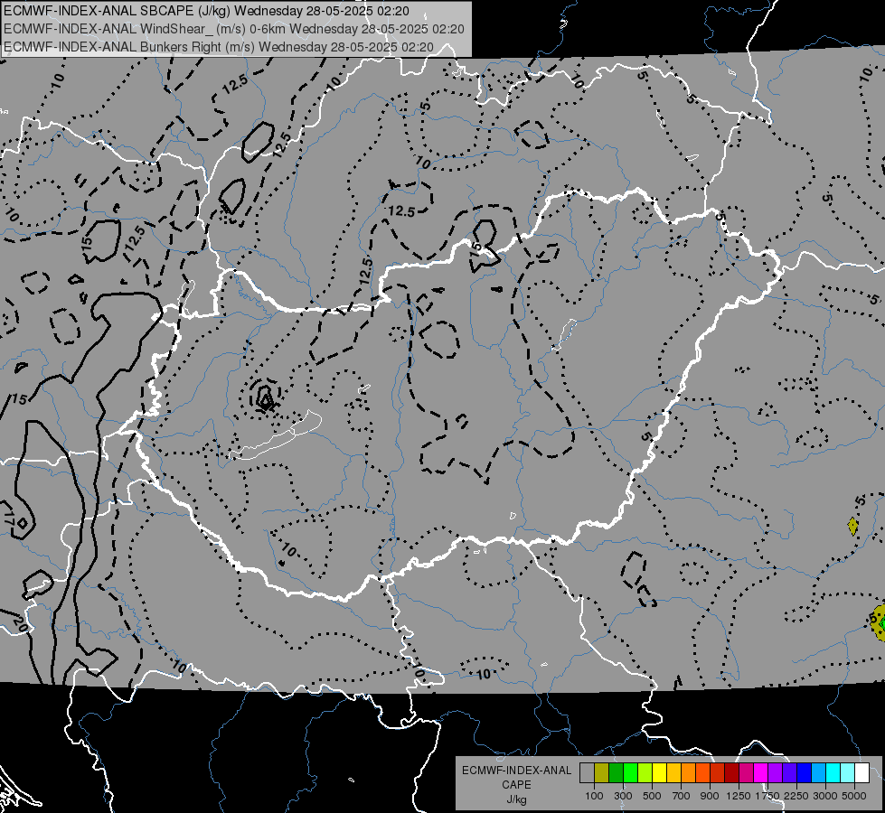Click the Bunkers Right title line
885x813 pixels.
coord(219,47)
